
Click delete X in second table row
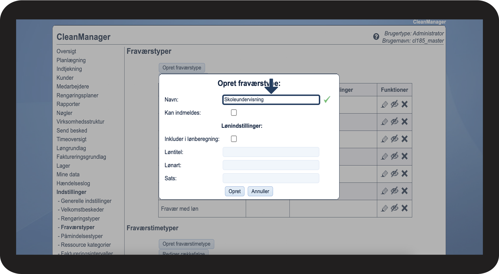point(404,122)
